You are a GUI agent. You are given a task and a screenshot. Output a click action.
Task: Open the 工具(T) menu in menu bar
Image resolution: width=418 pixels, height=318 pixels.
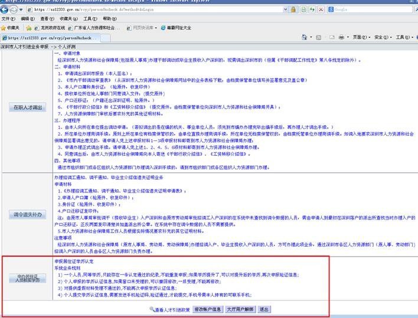tap(90, 19)
